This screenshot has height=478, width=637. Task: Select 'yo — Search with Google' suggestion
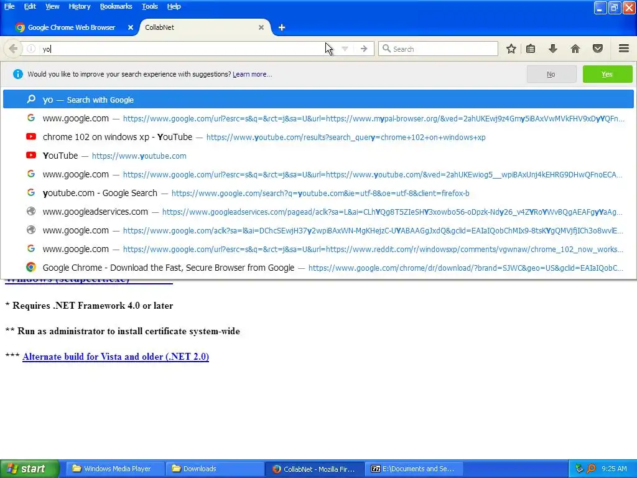[x=318, y=100]
